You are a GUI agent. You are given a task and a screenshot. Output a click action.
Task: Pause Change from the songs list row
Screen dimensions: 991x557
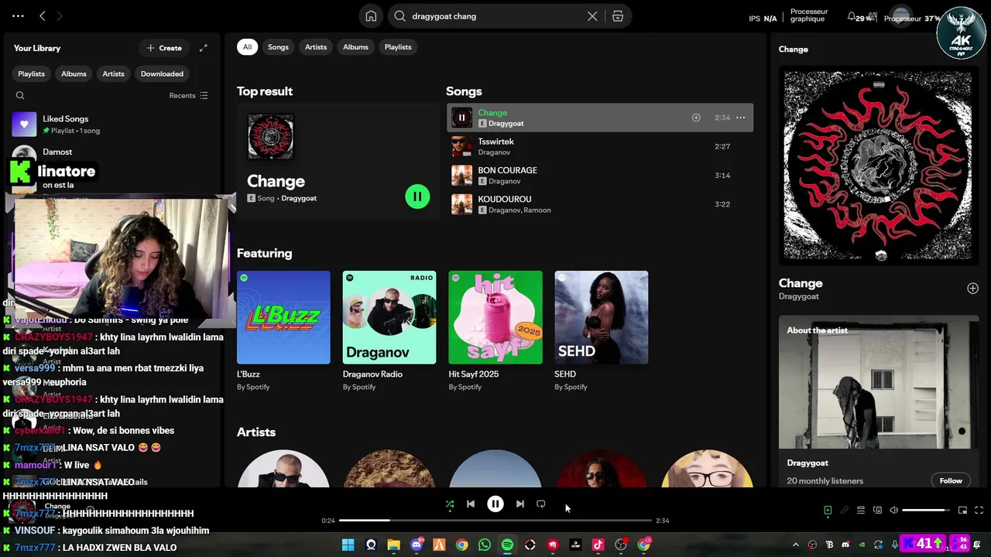tap(461, 118)
